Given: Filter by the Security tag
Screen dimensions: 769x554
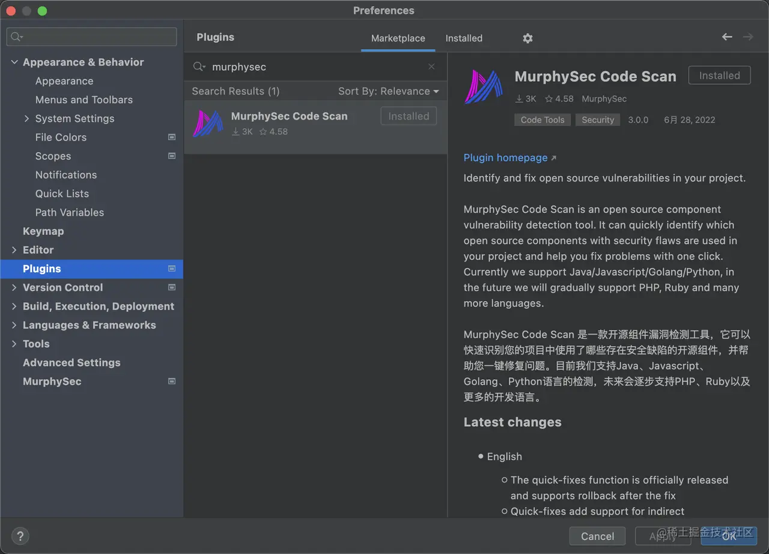Looking at the screenshot, I should pyautogui.click(x=598, y=120).
